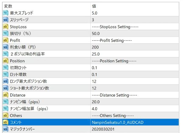The height and width of the screenshot is (133, 183).
Task: Select the ショート最大ポジション数 row label
Action: click(x=29, y=88)
